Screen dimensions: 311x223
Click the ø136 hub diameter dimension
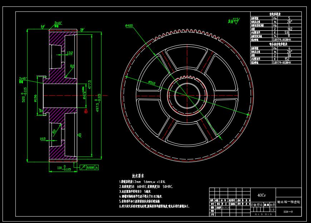click(35, 98)
